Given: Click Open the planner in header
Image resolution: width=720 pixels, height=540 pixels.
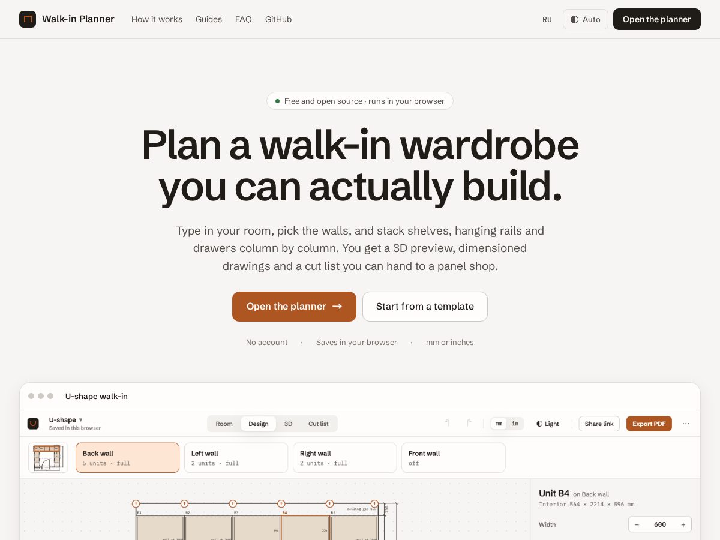Looking at the screenshot, I should pyautogui.click(x=657, y=19).
